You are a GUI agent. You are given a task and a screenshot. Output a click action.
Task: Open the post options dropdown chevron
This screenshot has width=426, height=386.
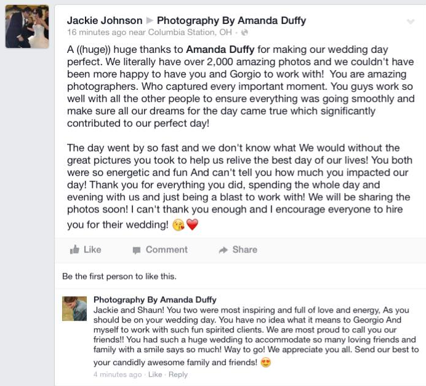coord(411,22)
